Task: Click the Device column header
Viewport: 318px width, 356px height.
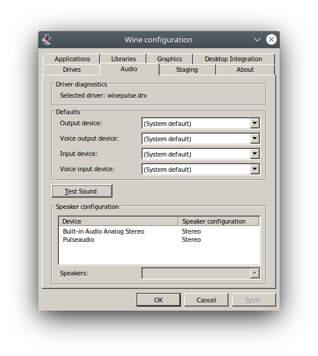Action: [118, 221]
